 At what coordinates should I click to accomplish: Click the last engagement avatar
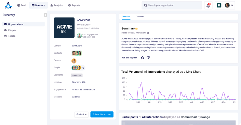[79, 36]
